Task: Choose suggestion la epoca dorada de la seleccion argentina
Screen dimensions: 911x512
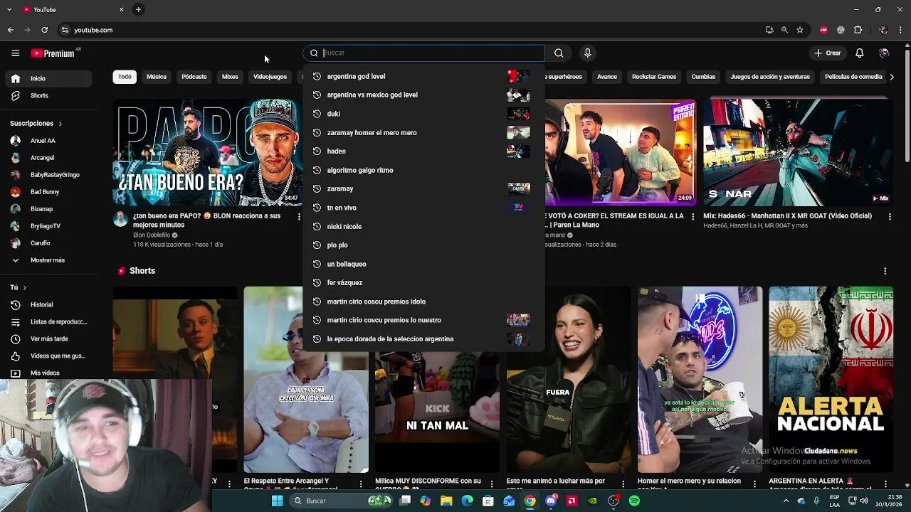Action: click(423, 338)
